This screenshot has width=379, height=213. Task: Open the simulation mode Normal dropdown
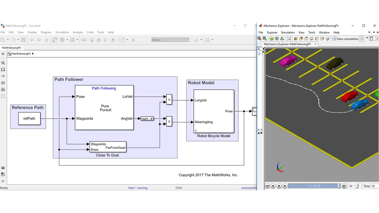(x=170, y=40)
